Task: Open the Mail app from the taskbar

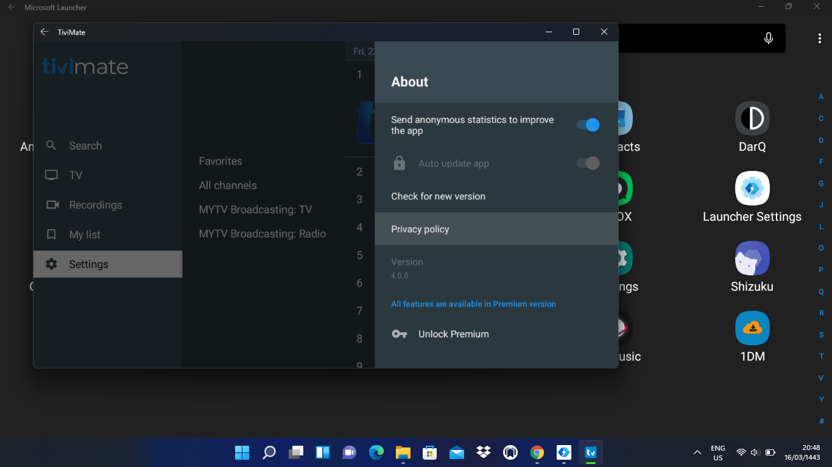Action: pyautogui.click(x=456, y=452)
